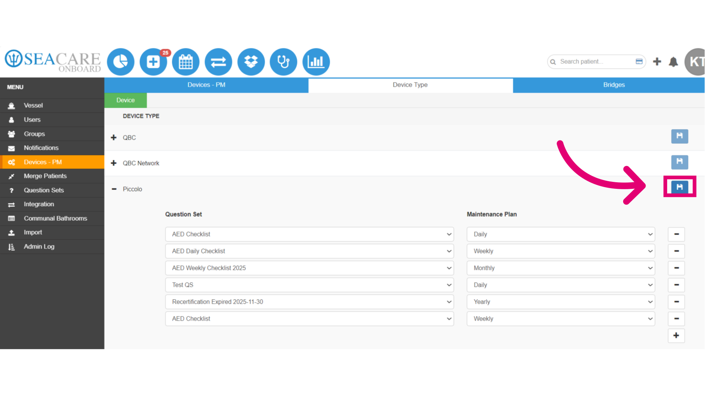Open the KT user avatar
This screenshot has width=705, height=396.
(695, 62)
